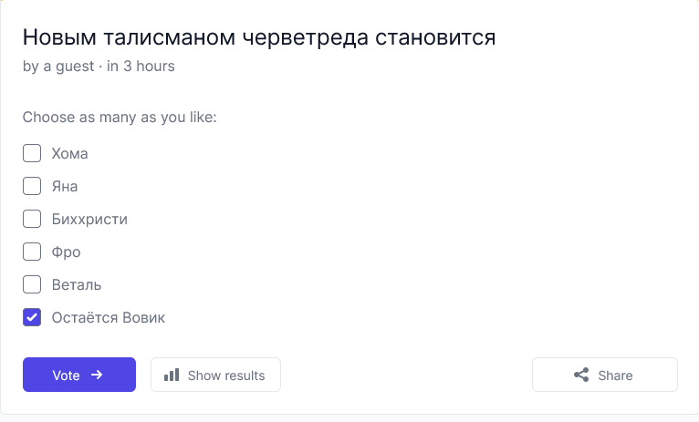Image resolution: width=699 pixels, height=422 pixels.
Task: Click the bar chart icon
Action: click(172, 375)
